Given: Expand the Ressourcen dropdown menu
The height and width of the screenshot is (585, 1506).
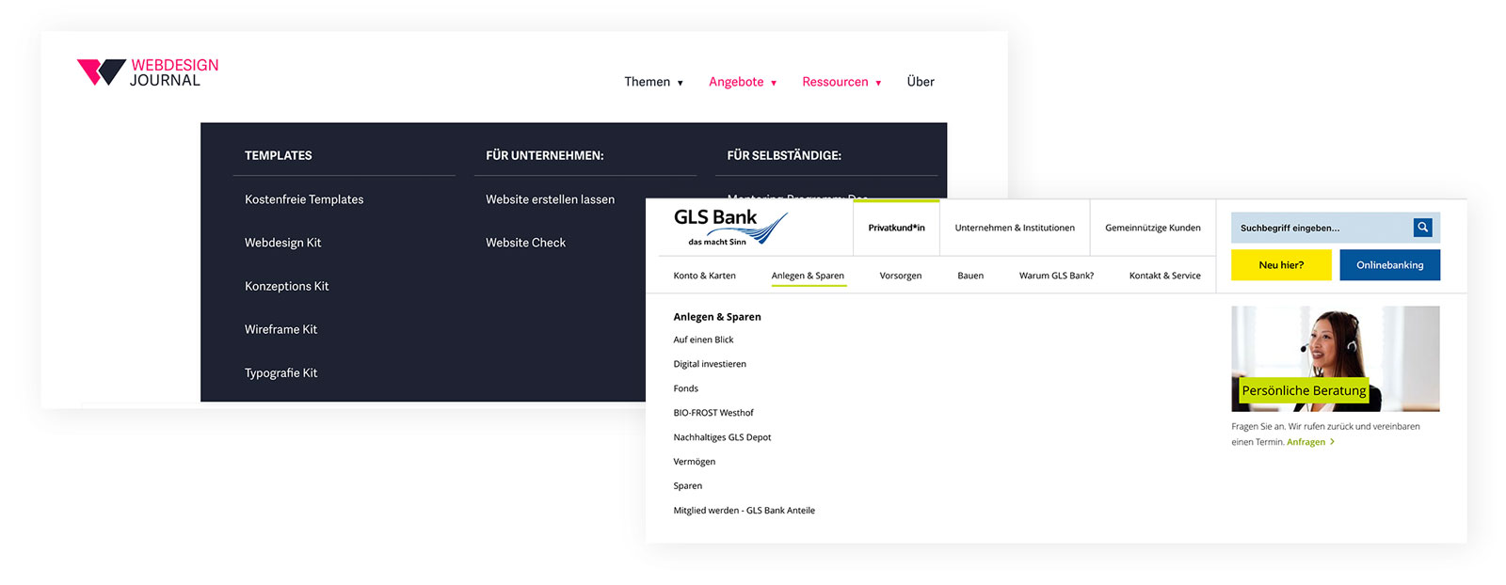Looking at the screenshot, I should point(841,82).
